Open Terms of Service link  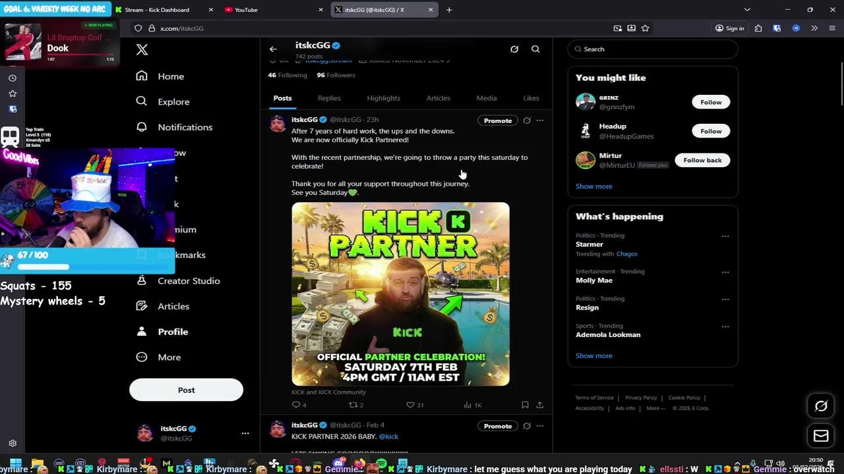click(594, 398)
